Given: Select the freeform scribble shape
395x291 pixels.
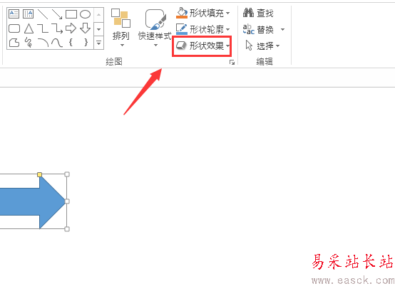Looking at the screenshot, I should click(29, 42).
